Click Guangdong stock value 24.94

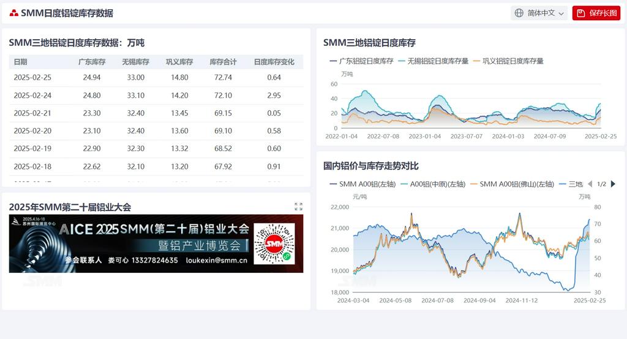(x=92, y=78)
